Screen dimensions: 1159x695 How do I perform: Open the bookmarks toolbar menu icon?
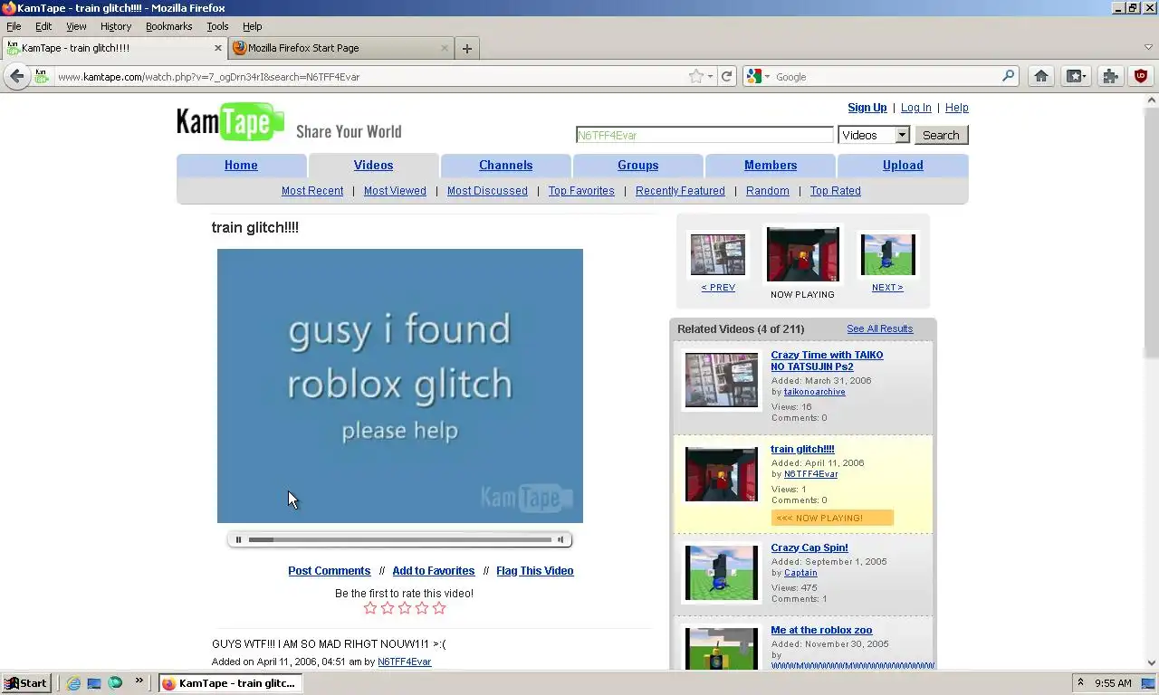coord(1076,77)
